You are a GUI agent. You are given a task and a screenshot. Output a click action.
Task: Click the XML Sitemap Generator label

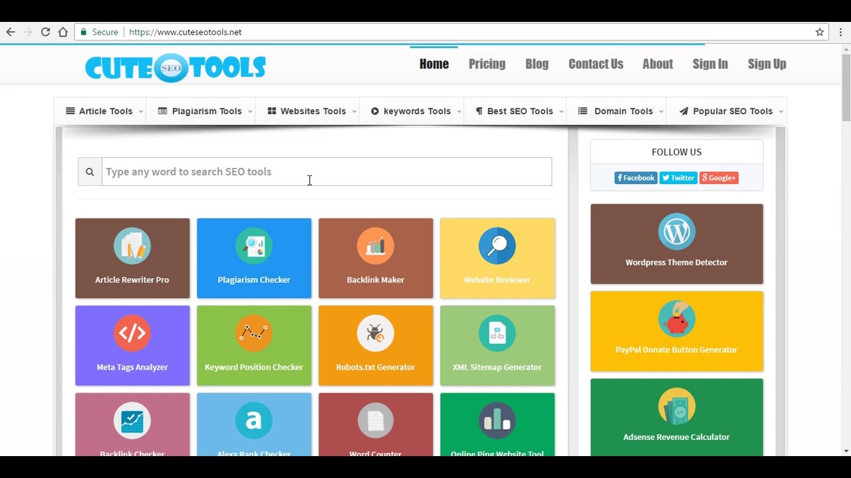click(497, 368)
